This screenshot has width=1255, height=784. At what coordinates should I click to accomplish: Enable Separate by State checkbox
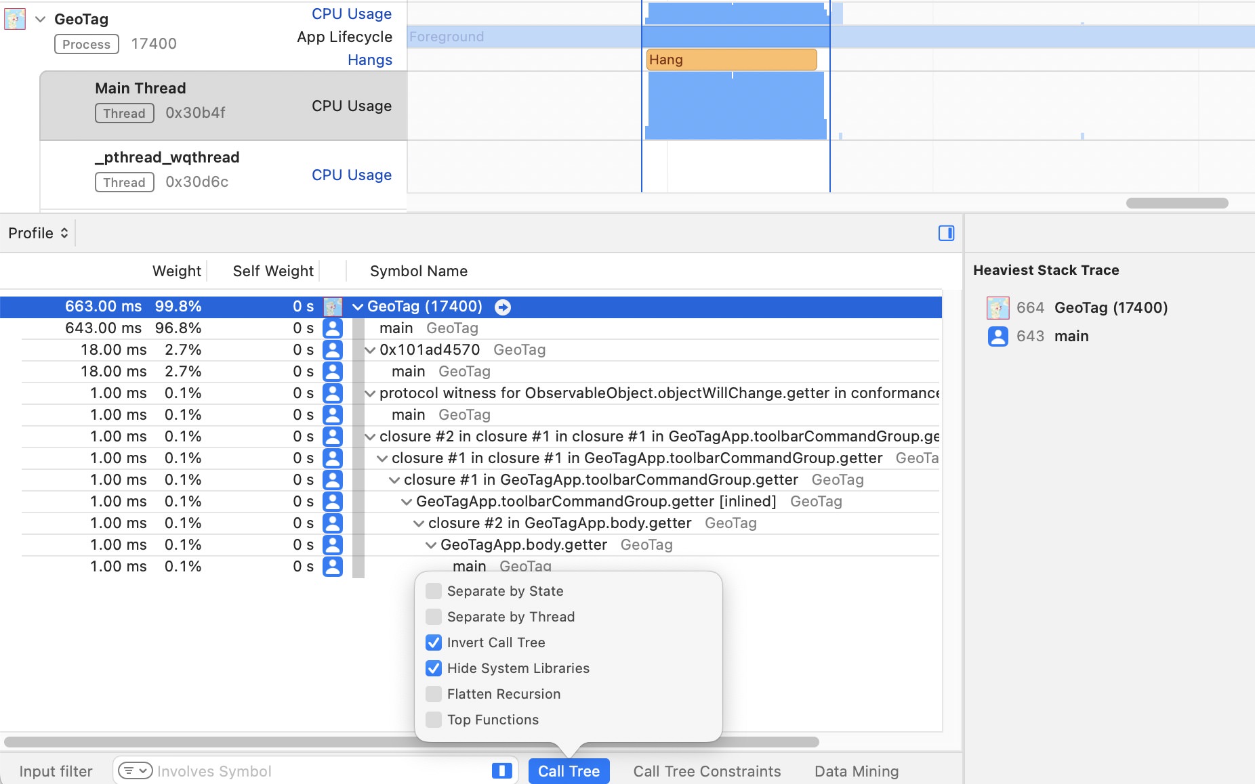pos(434,591)
